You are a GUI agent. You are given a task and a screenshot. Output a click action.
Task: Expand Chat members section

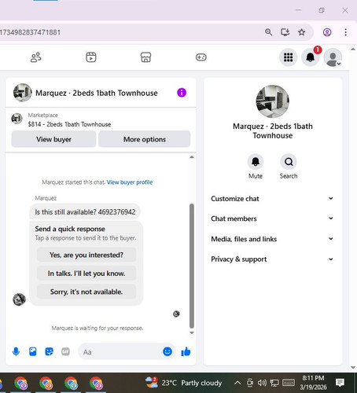pyautogui.click(x=272, y=219)
